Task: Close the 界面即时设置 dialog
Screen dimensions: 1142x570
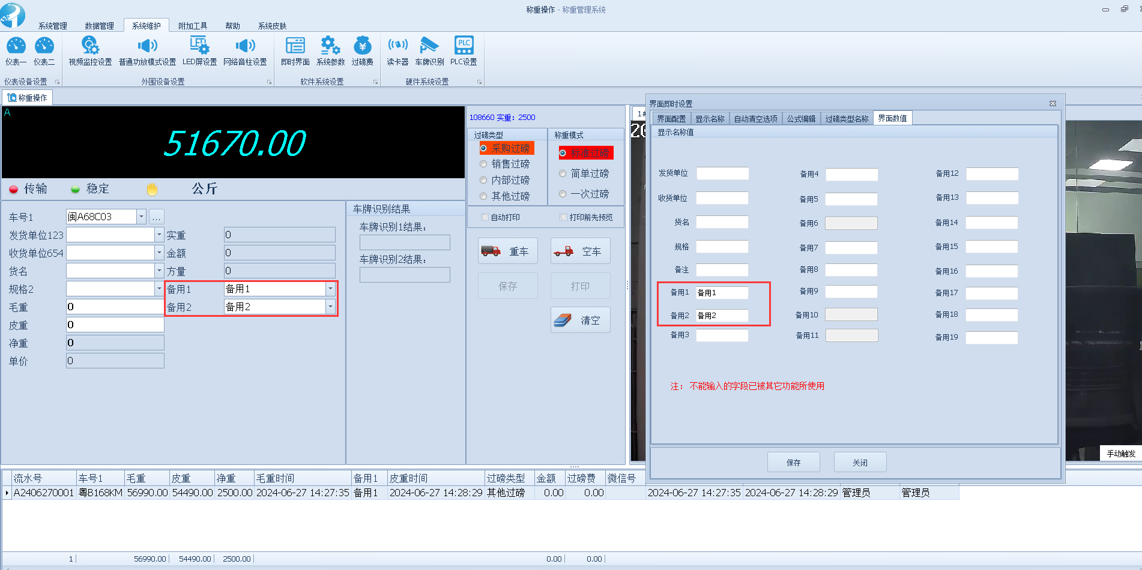Action: [x=1053, y=103]
